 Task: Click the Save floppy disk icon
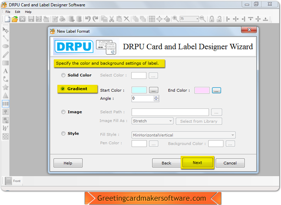(31, 19)
